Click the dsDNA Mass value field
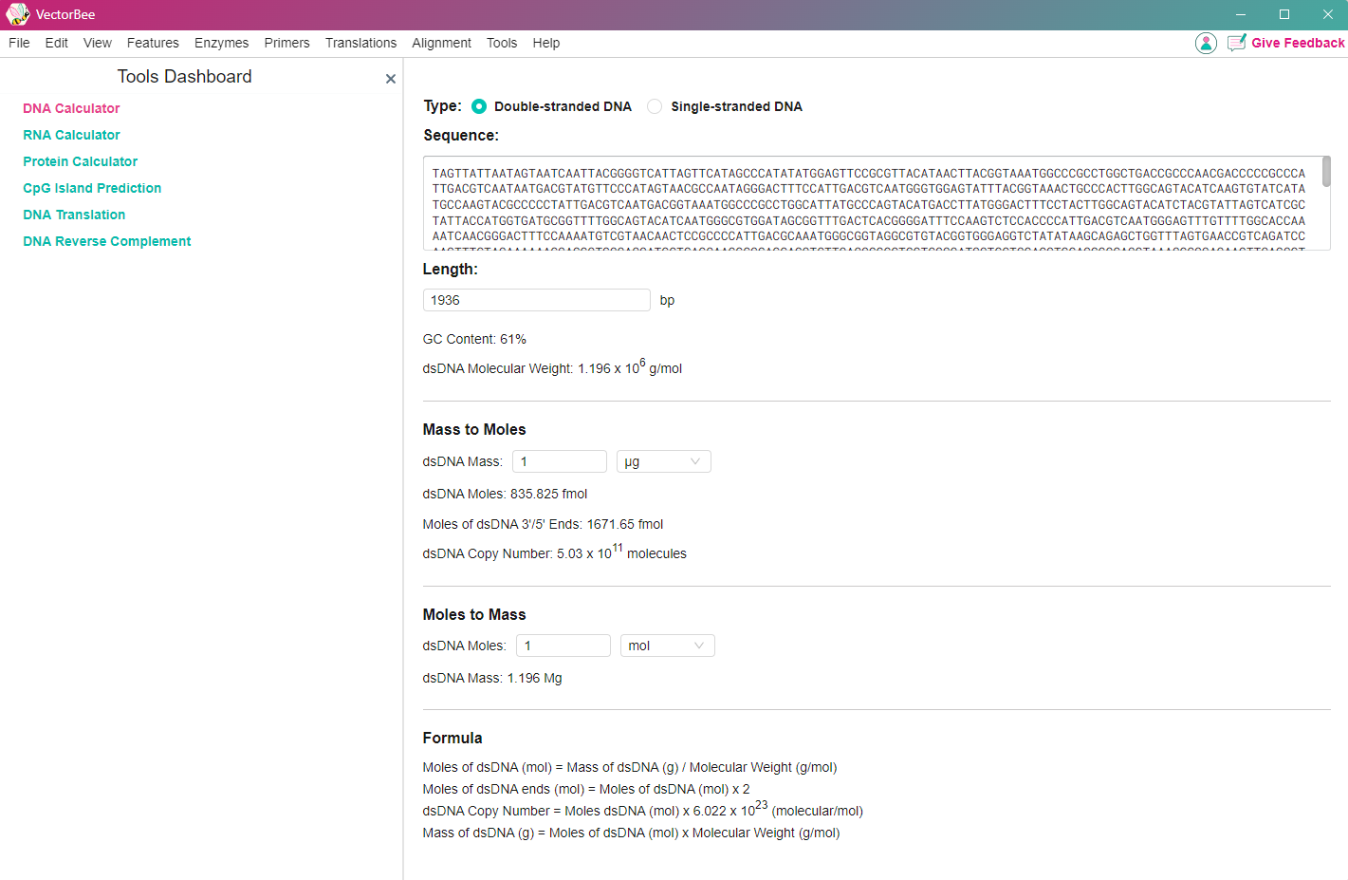 559,461
